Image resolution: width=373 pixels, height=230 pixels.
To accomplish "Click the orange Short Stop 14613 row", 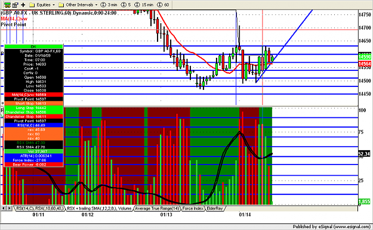I will pyautogui.click(x=33, y=104).
